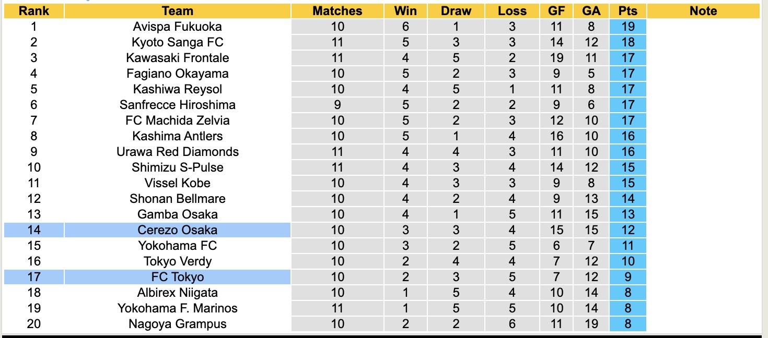Click Avispa Fukuoka's blue 19 points cell

(627, 27)
